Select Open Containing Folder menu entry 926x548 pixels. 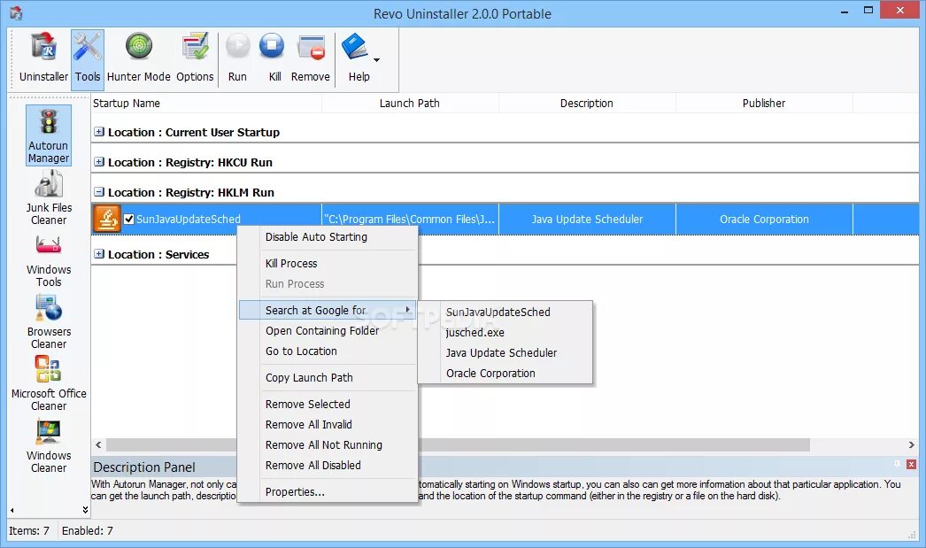click(x=328, y=331)
